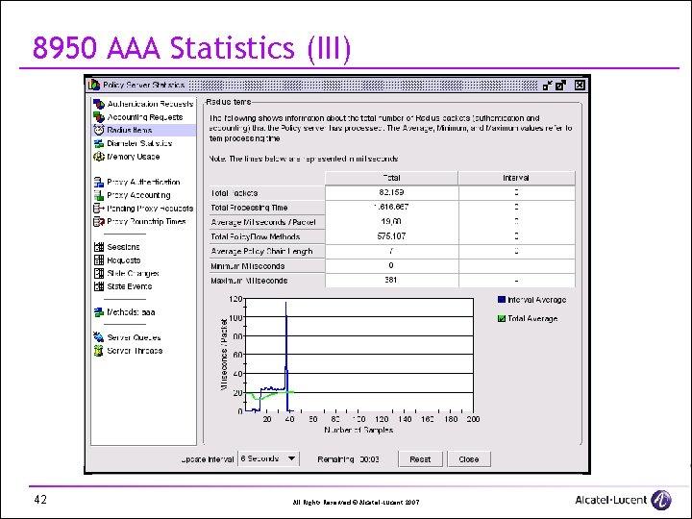Click the Average Milliseconds / Packet label

pos(263,222)
